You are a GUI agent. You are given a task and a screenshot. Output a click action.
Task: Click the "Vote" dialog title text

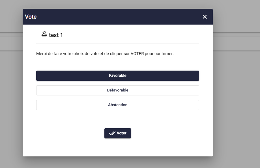click(x=31, y=17)
